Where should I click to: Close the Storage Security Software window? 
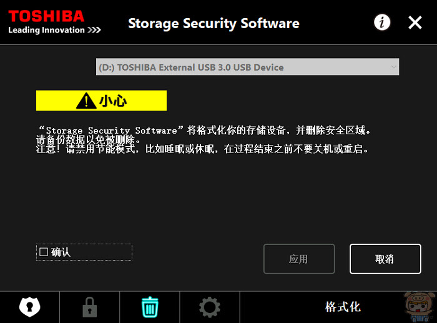coord(415,22)
